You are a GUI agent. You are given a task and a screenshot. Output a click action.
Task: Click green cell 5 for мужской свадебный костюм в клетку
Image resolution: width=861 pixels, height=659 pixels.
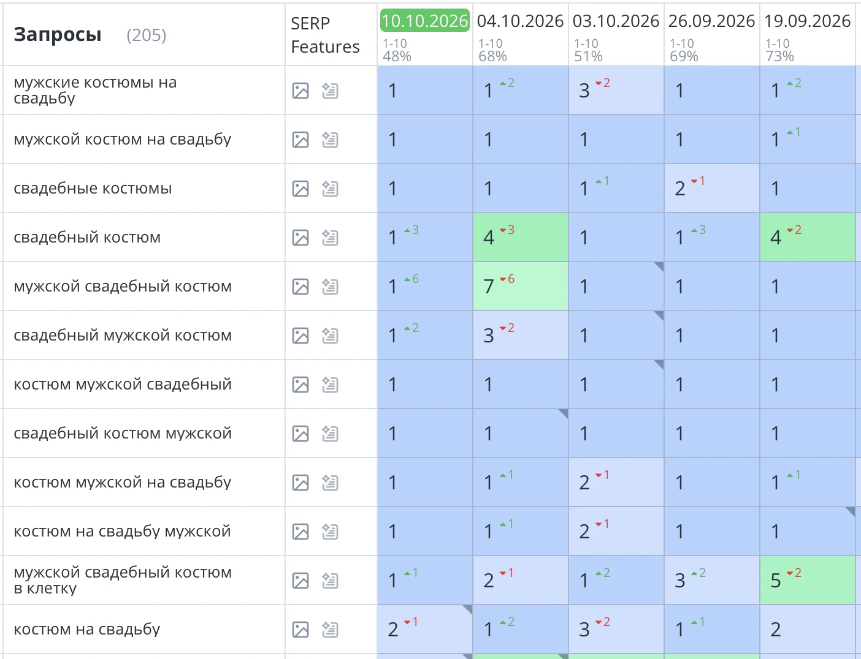coord(808,581)
